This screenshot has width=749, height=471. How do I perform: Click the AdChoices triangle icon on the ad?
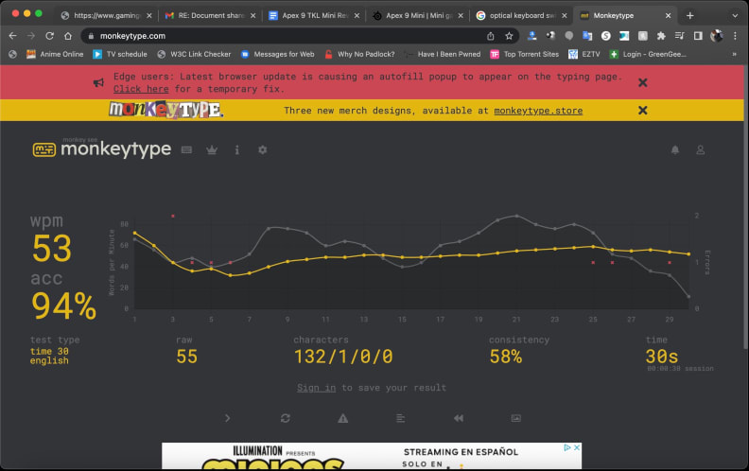coord(567,447)
